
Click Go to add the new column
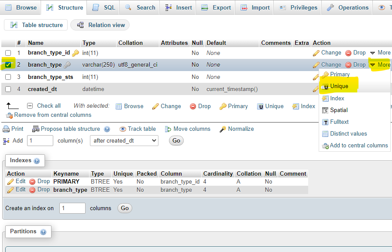pos(176,140)
